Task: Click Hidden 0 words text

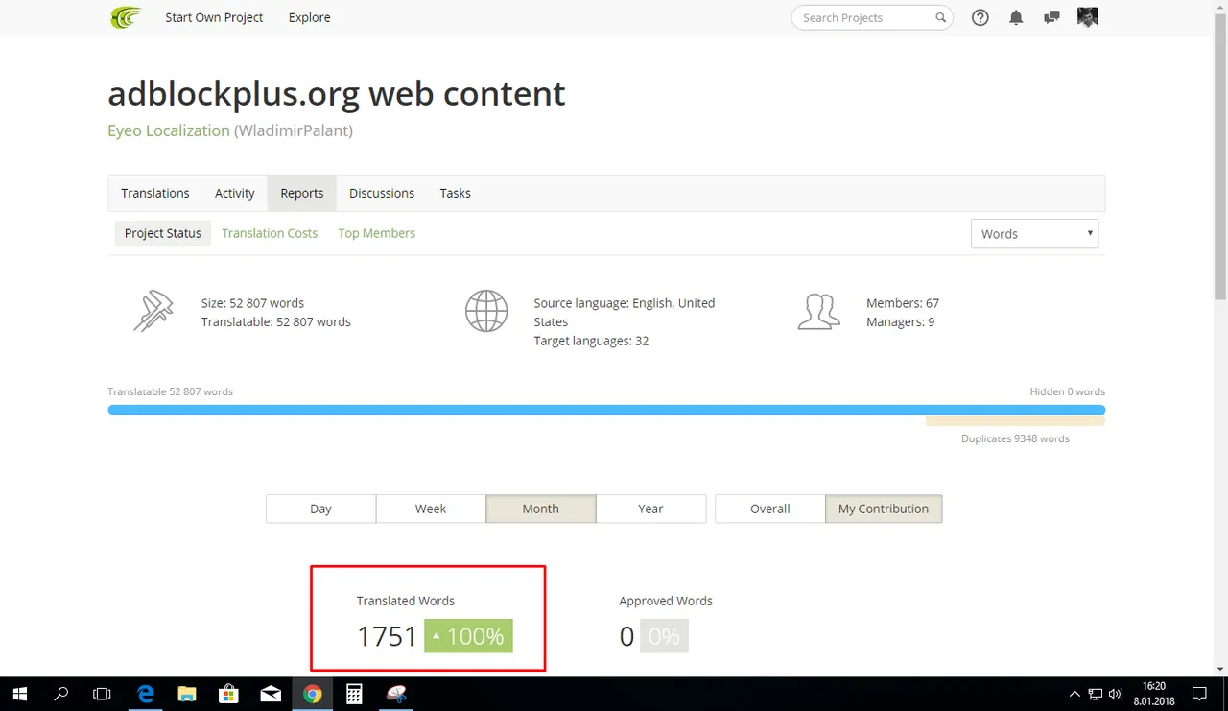Action: pyautogui.click(x=1067, y=391)
